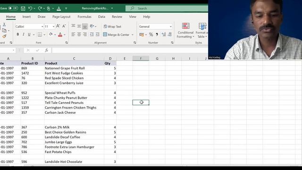Screen dimensions: 302x170
Task: Open Customize Quick Access Toolbar menu
Action: pyautogui.click(x=66, y=8)
